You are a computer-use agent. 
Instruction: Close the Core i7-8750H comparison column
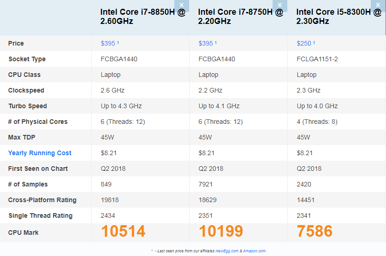pos(279,5)
